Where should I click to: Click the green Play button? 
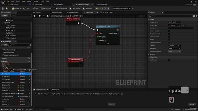tap(97, 8)
